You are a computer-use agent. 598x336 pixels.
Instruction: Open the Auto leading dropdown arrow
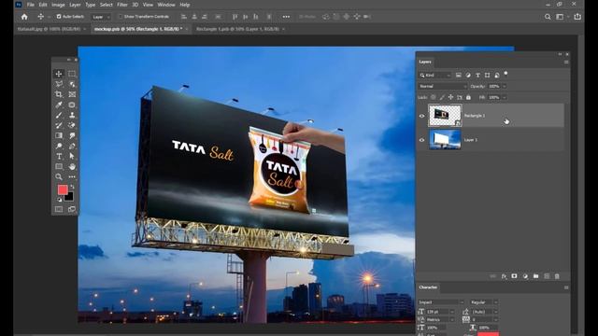coord(495,312)
